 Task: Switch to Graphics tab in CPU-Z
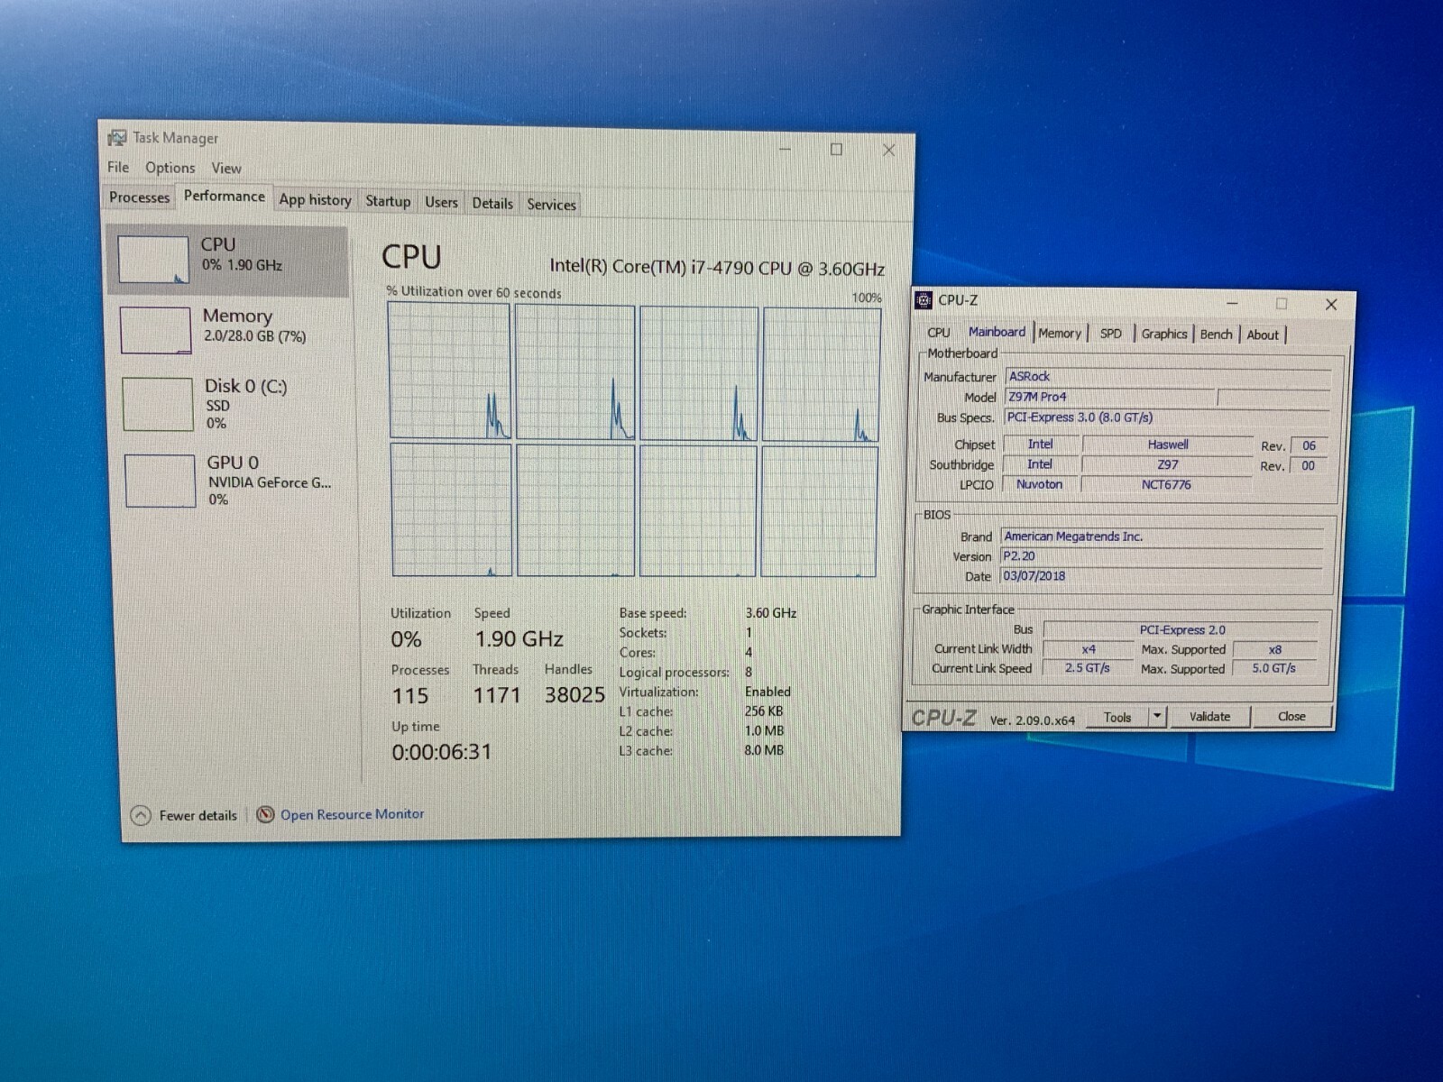[1163, 334]
